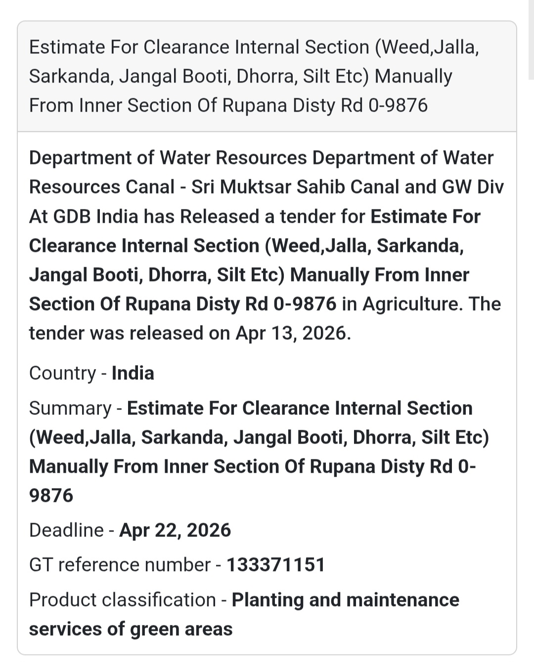Click the grey card header area
Screen dimensions: 534x662
click(267, 76)
